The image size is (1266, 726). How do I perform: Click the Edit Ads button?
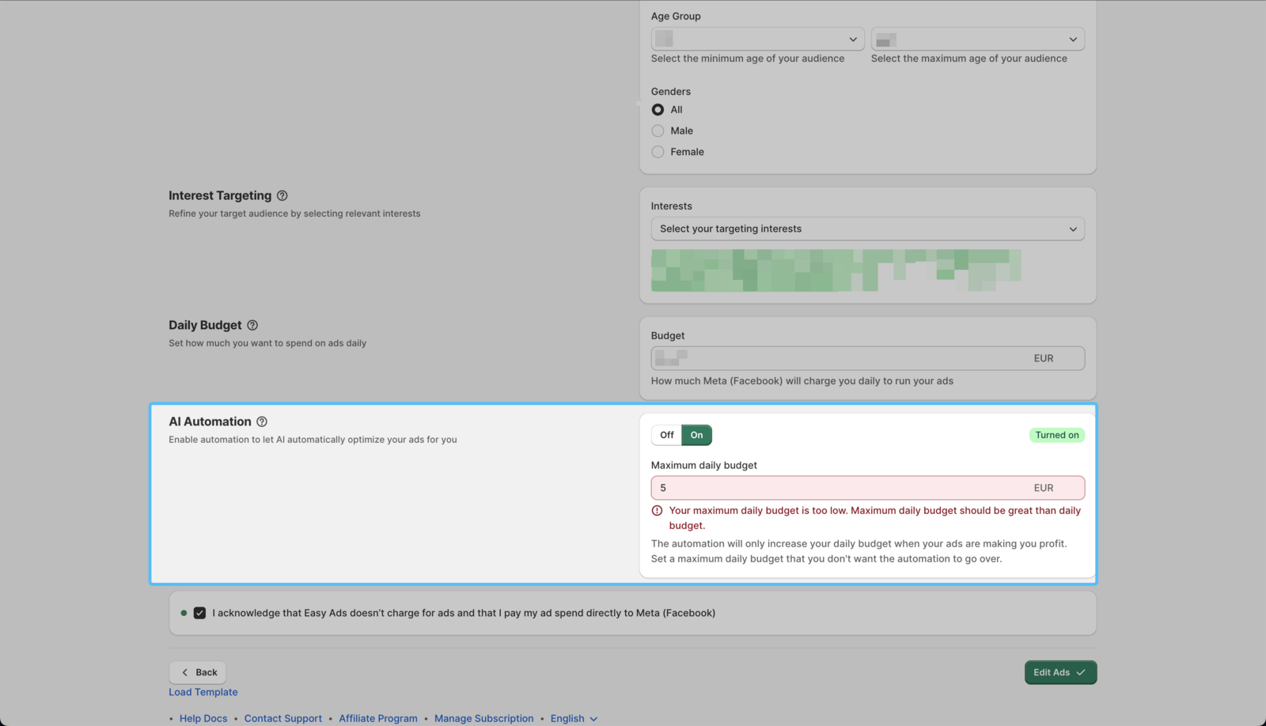tap(1059, 671)
